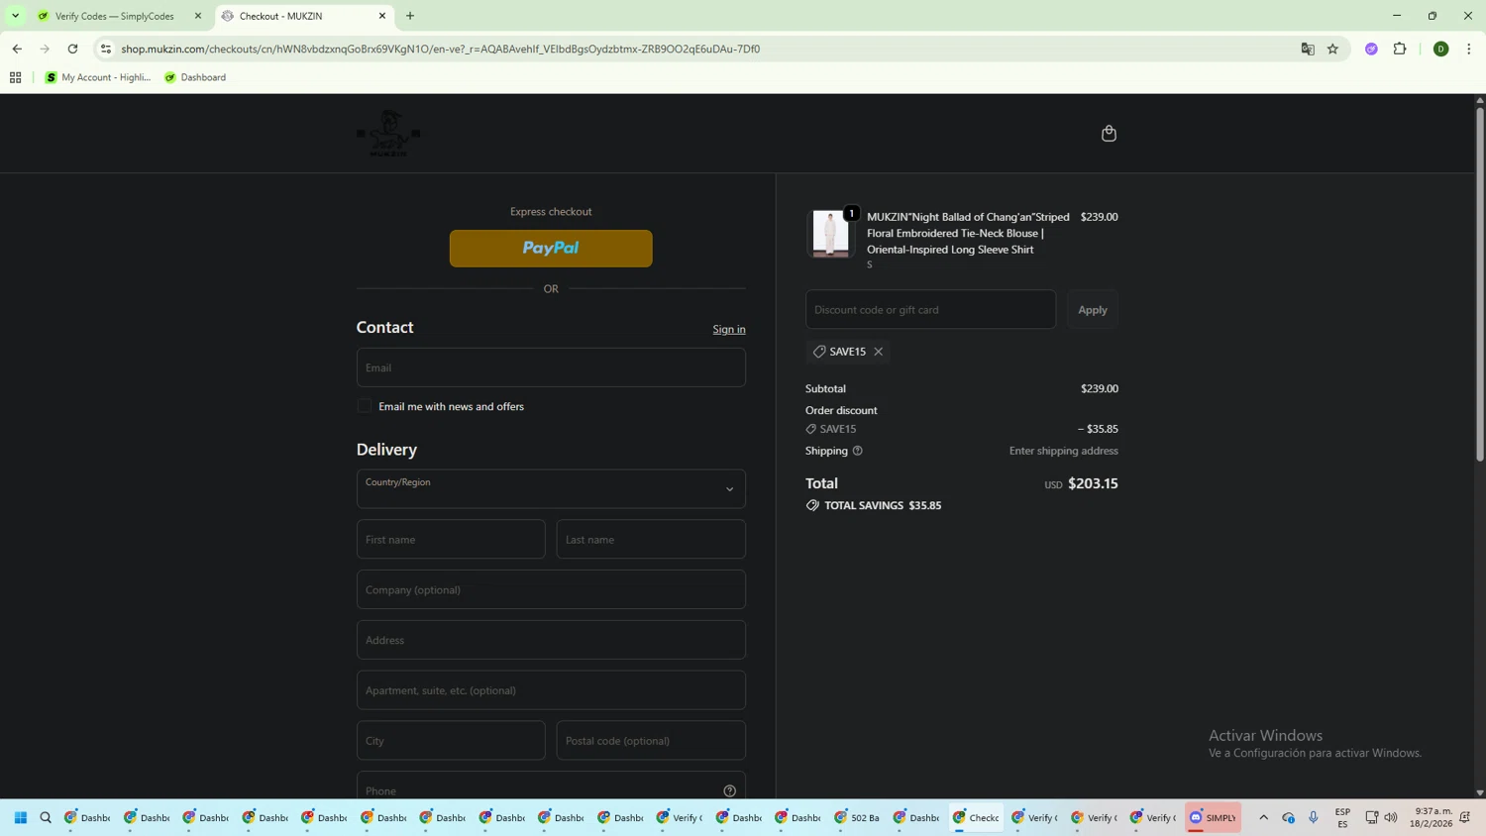Focus the Discount code or gift card field
The height and width of the screenshot is (836, 1486).
[x=930, y=310]
